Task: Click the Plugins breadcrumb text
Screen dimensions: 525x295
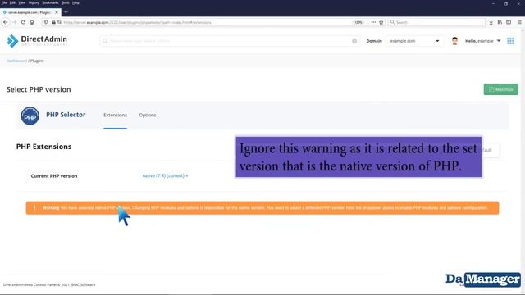Action: coord(37,61)
